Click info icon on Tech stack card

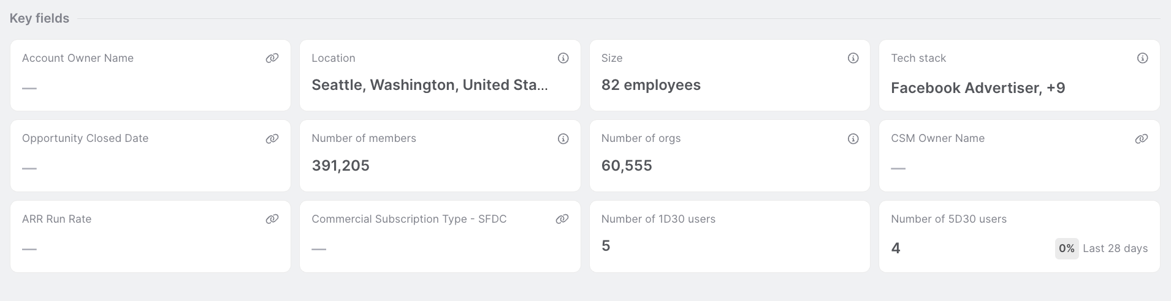click(x=1142, y=58)
